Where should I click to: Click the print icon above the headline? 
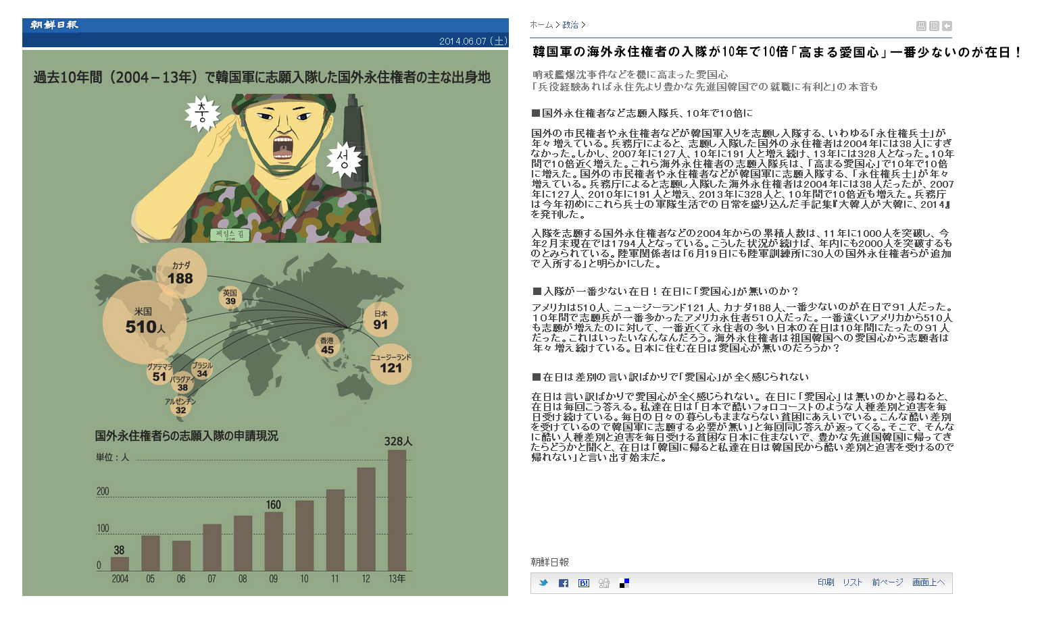(920, 26)
